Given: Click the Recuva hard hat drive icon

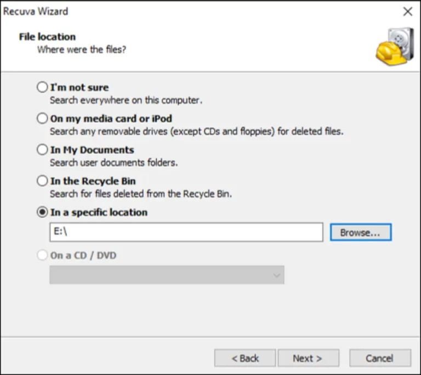Looking at the screenshot, I should (x=395, y=47).
